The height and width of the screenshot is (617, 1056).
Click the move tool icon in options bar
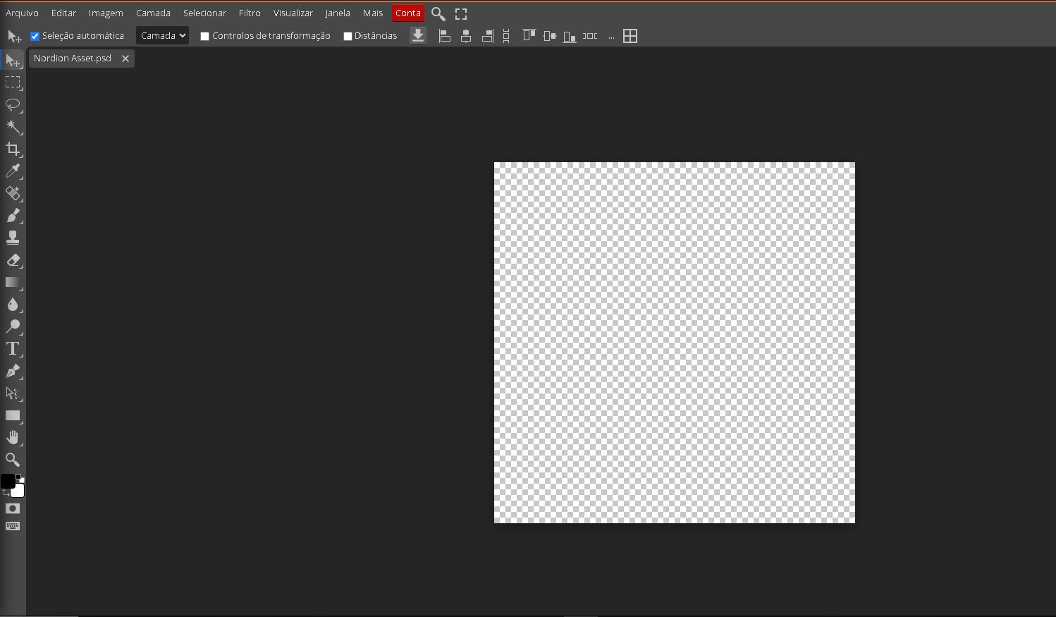14,36
